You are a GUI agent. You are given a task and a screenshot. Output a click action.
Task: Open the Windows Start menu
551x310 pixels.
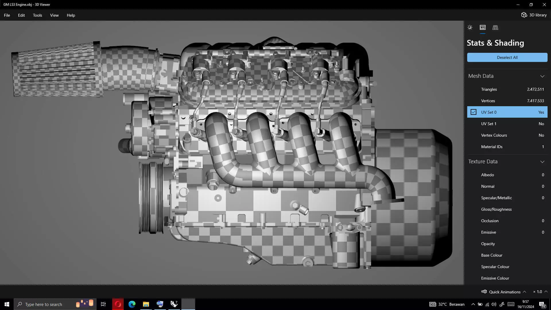7,304
